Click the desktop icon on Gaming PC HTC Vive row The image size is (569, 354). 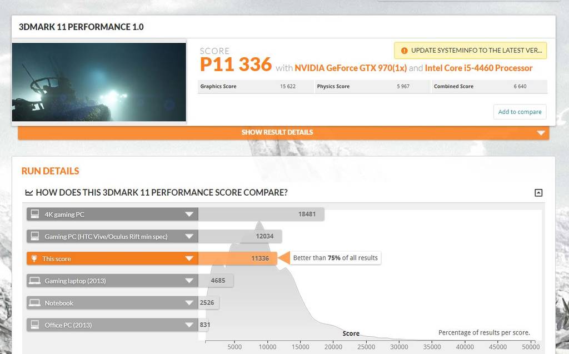coord(35,236)
